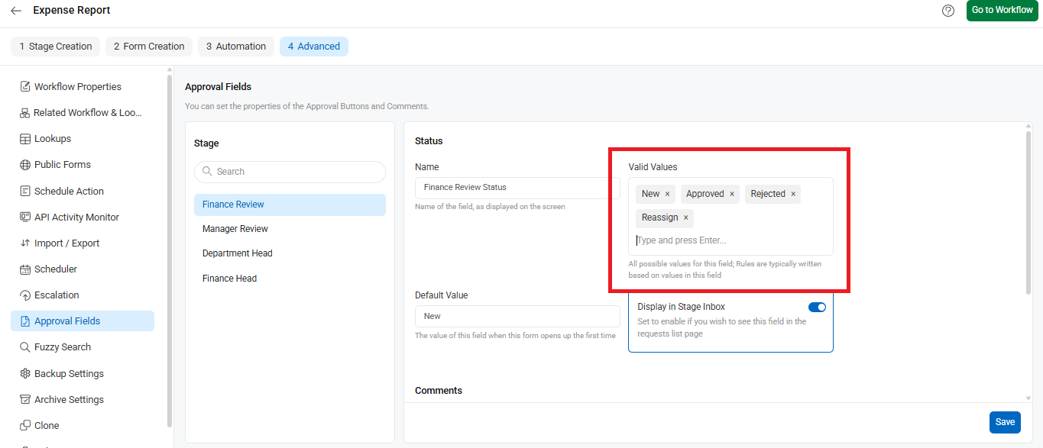Viewport: 1043px width, 448px height.
Task: Toggle the Display in Stage Inbox switch
Action: click(x=817, y=307)
